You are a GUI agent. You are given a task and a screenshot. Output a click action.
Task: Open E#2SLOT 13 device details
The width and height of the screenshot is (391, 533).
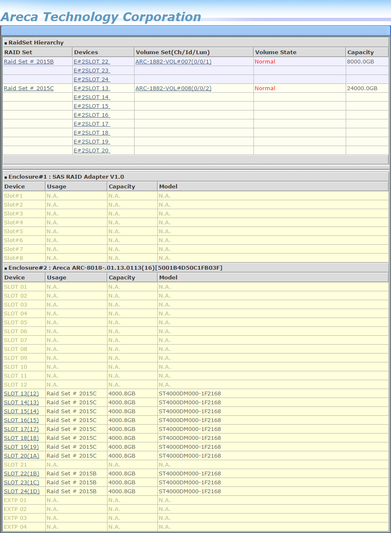(x=91, y=88)
